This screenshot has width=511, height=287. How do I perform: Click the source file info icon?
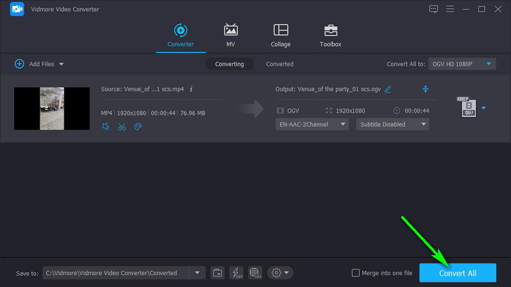tap(191, 89)
